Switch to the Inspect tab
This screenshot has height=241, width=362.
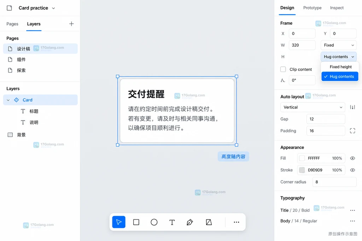tap(337, 8)
